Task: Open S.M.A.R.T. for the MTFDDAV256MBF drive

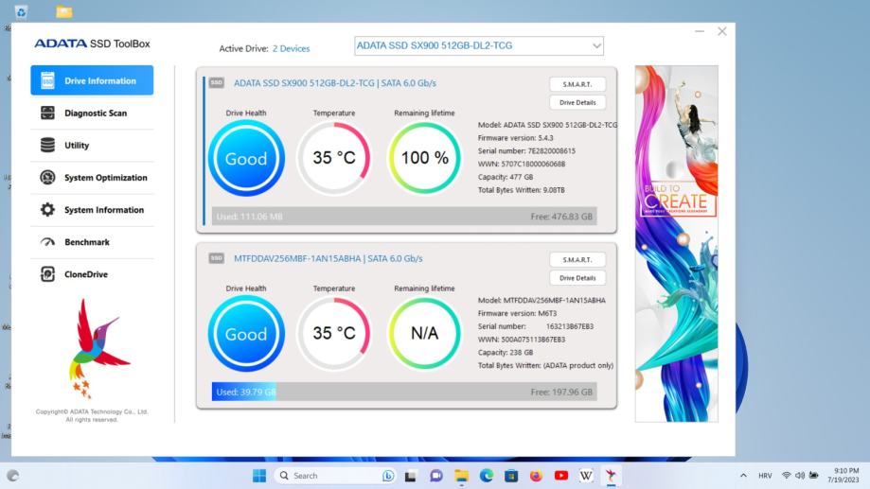Action: pos(577,259)
